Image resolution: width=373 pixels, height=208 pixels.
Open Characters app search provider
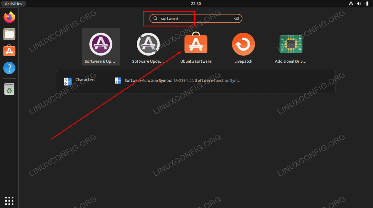coord(80,81)
